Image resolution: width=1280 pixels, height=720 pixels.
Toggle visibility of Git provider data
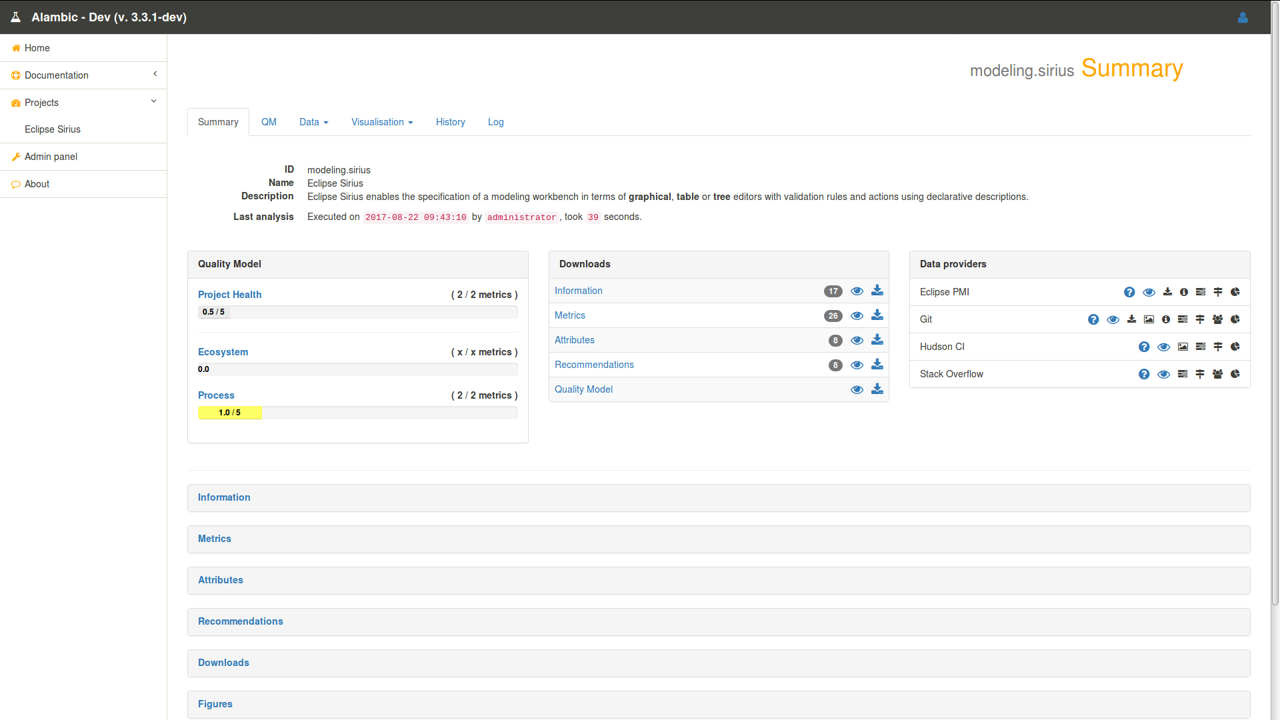pos(1113,319)
